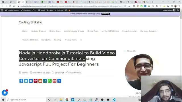Open a new Chrome tab

tap(153, 2)
